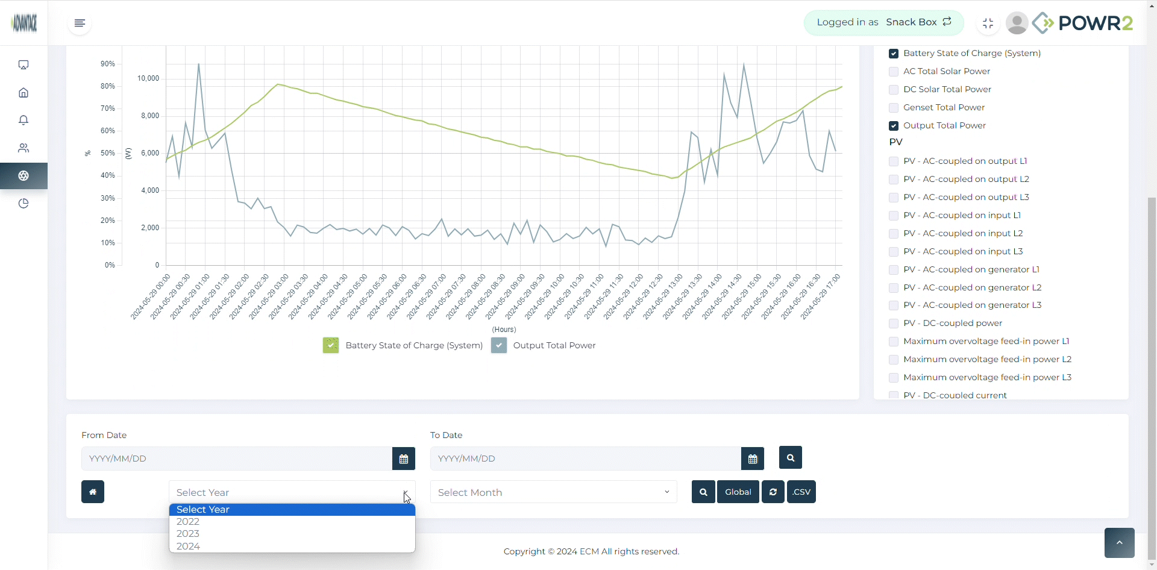Image resolution: width=1157 pixels, height=570 pixels.
Task: Expand the Select Month dropdown
Action: pyautogui.click(x=554, y=492)
